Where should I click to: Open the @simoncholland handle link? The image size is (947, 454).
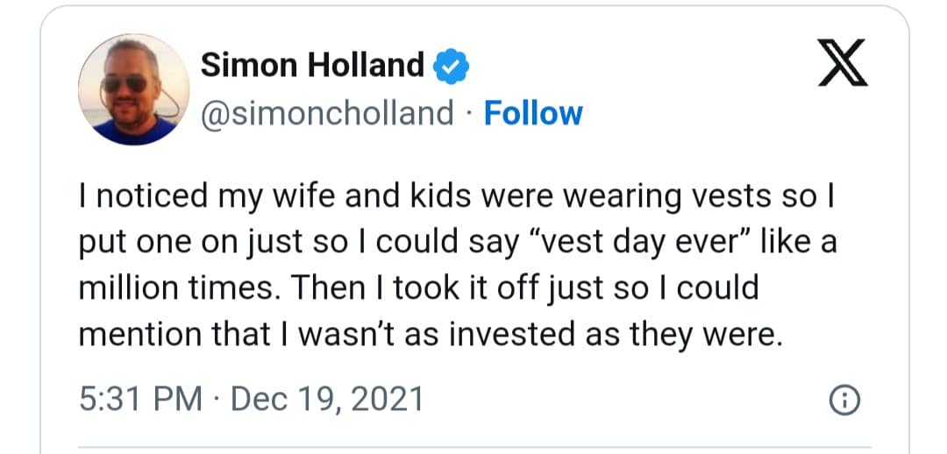(x=328, y=114)
